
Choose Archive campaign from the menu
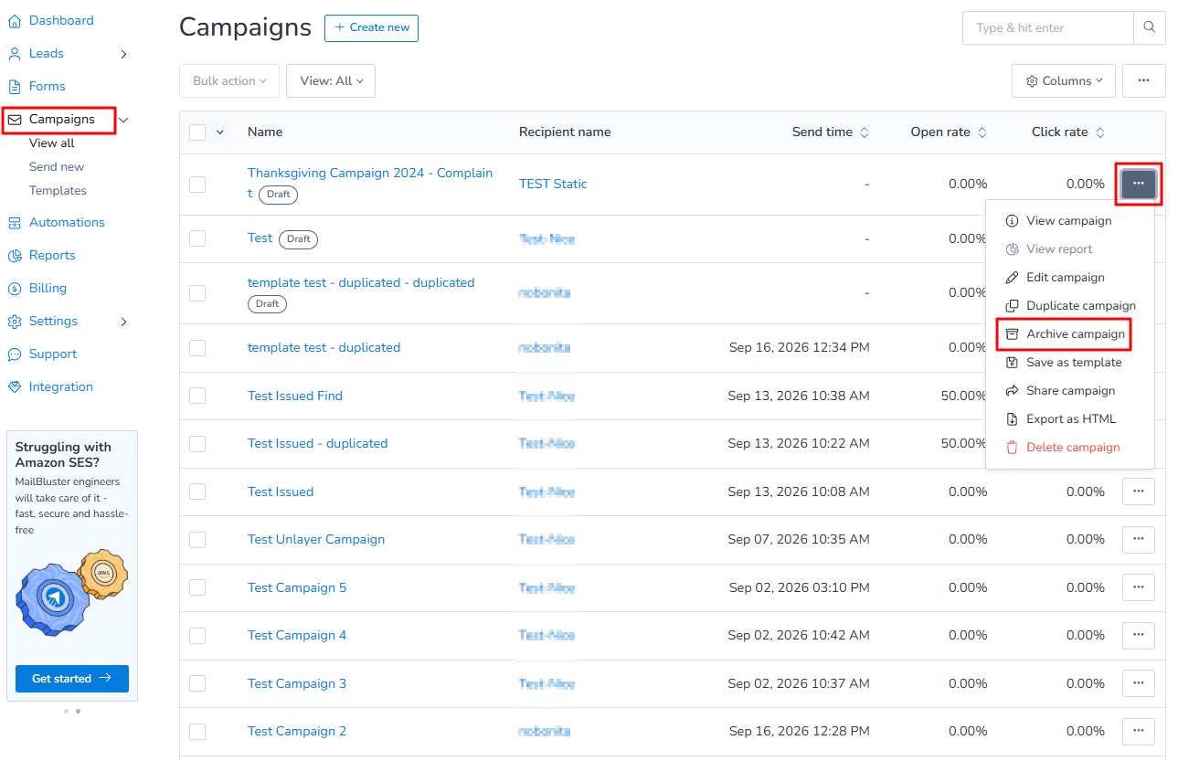click(x=1064, y=334)
